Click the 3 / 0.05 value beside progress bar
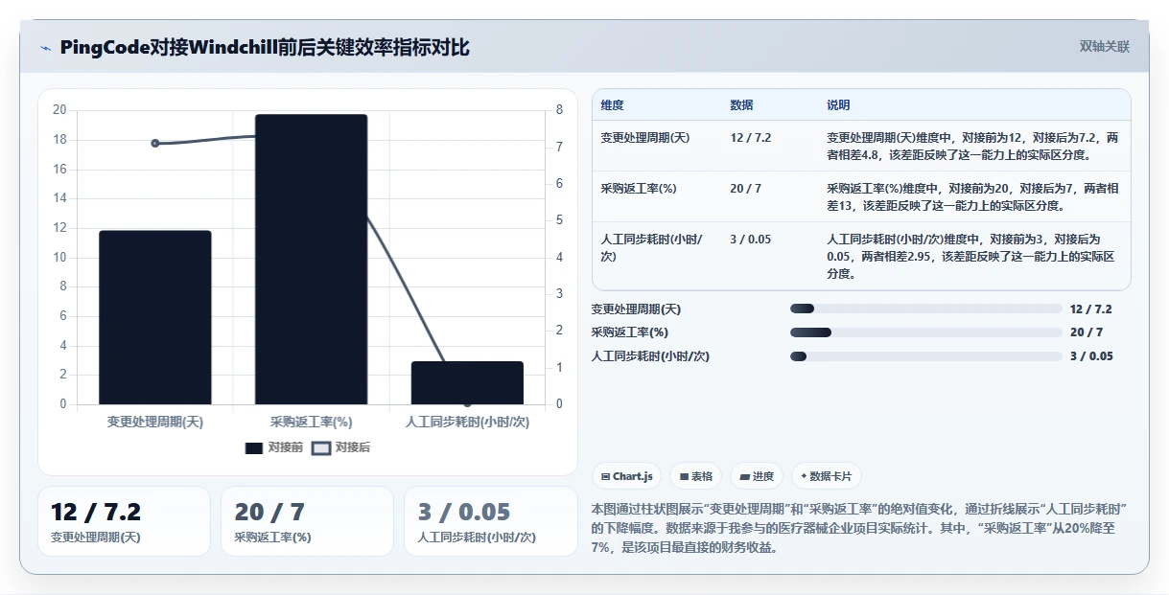The height and width of the screenshot is (595, 1169). click(1092, 356)
